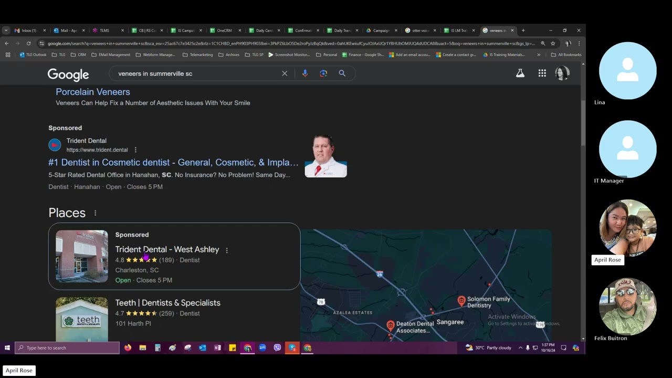Open Viber from the taskbar
The height and width of the screenshot is (378, 672).
pos(277,348)
